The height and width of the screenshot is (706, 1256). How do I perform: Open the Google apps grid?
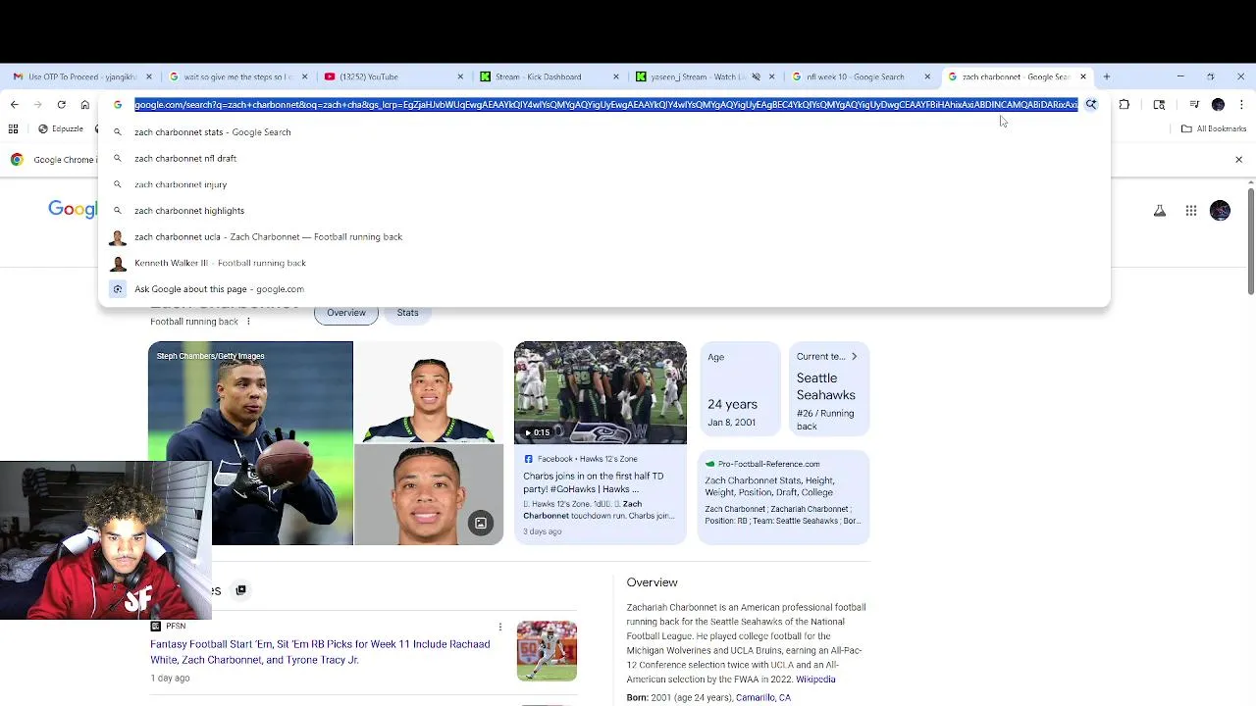tap(1190, 211)
